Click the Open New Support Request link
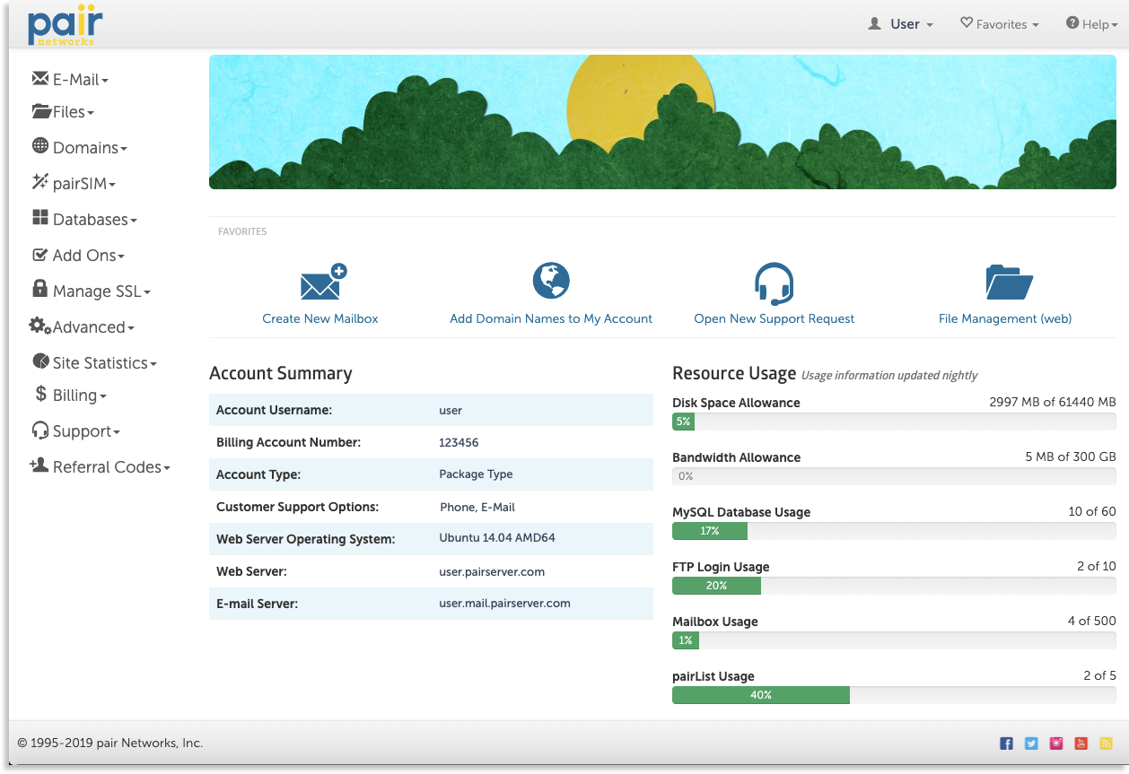1129x774 pixels. coord(774,318)
